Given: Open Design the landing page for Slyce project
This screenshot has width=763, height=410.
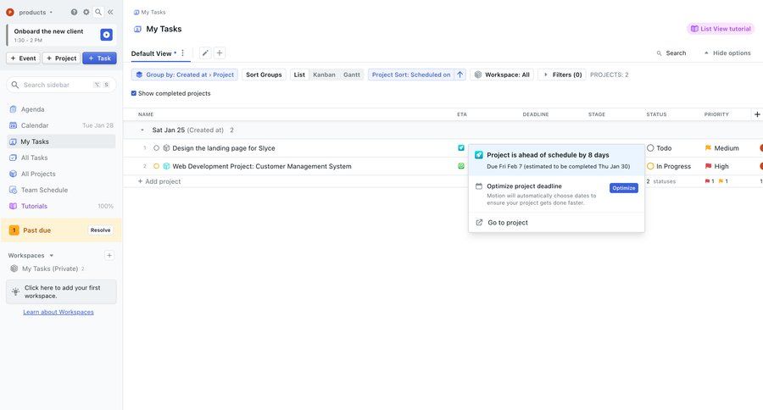Looking at the screenshot, I should tap(223, 148).
